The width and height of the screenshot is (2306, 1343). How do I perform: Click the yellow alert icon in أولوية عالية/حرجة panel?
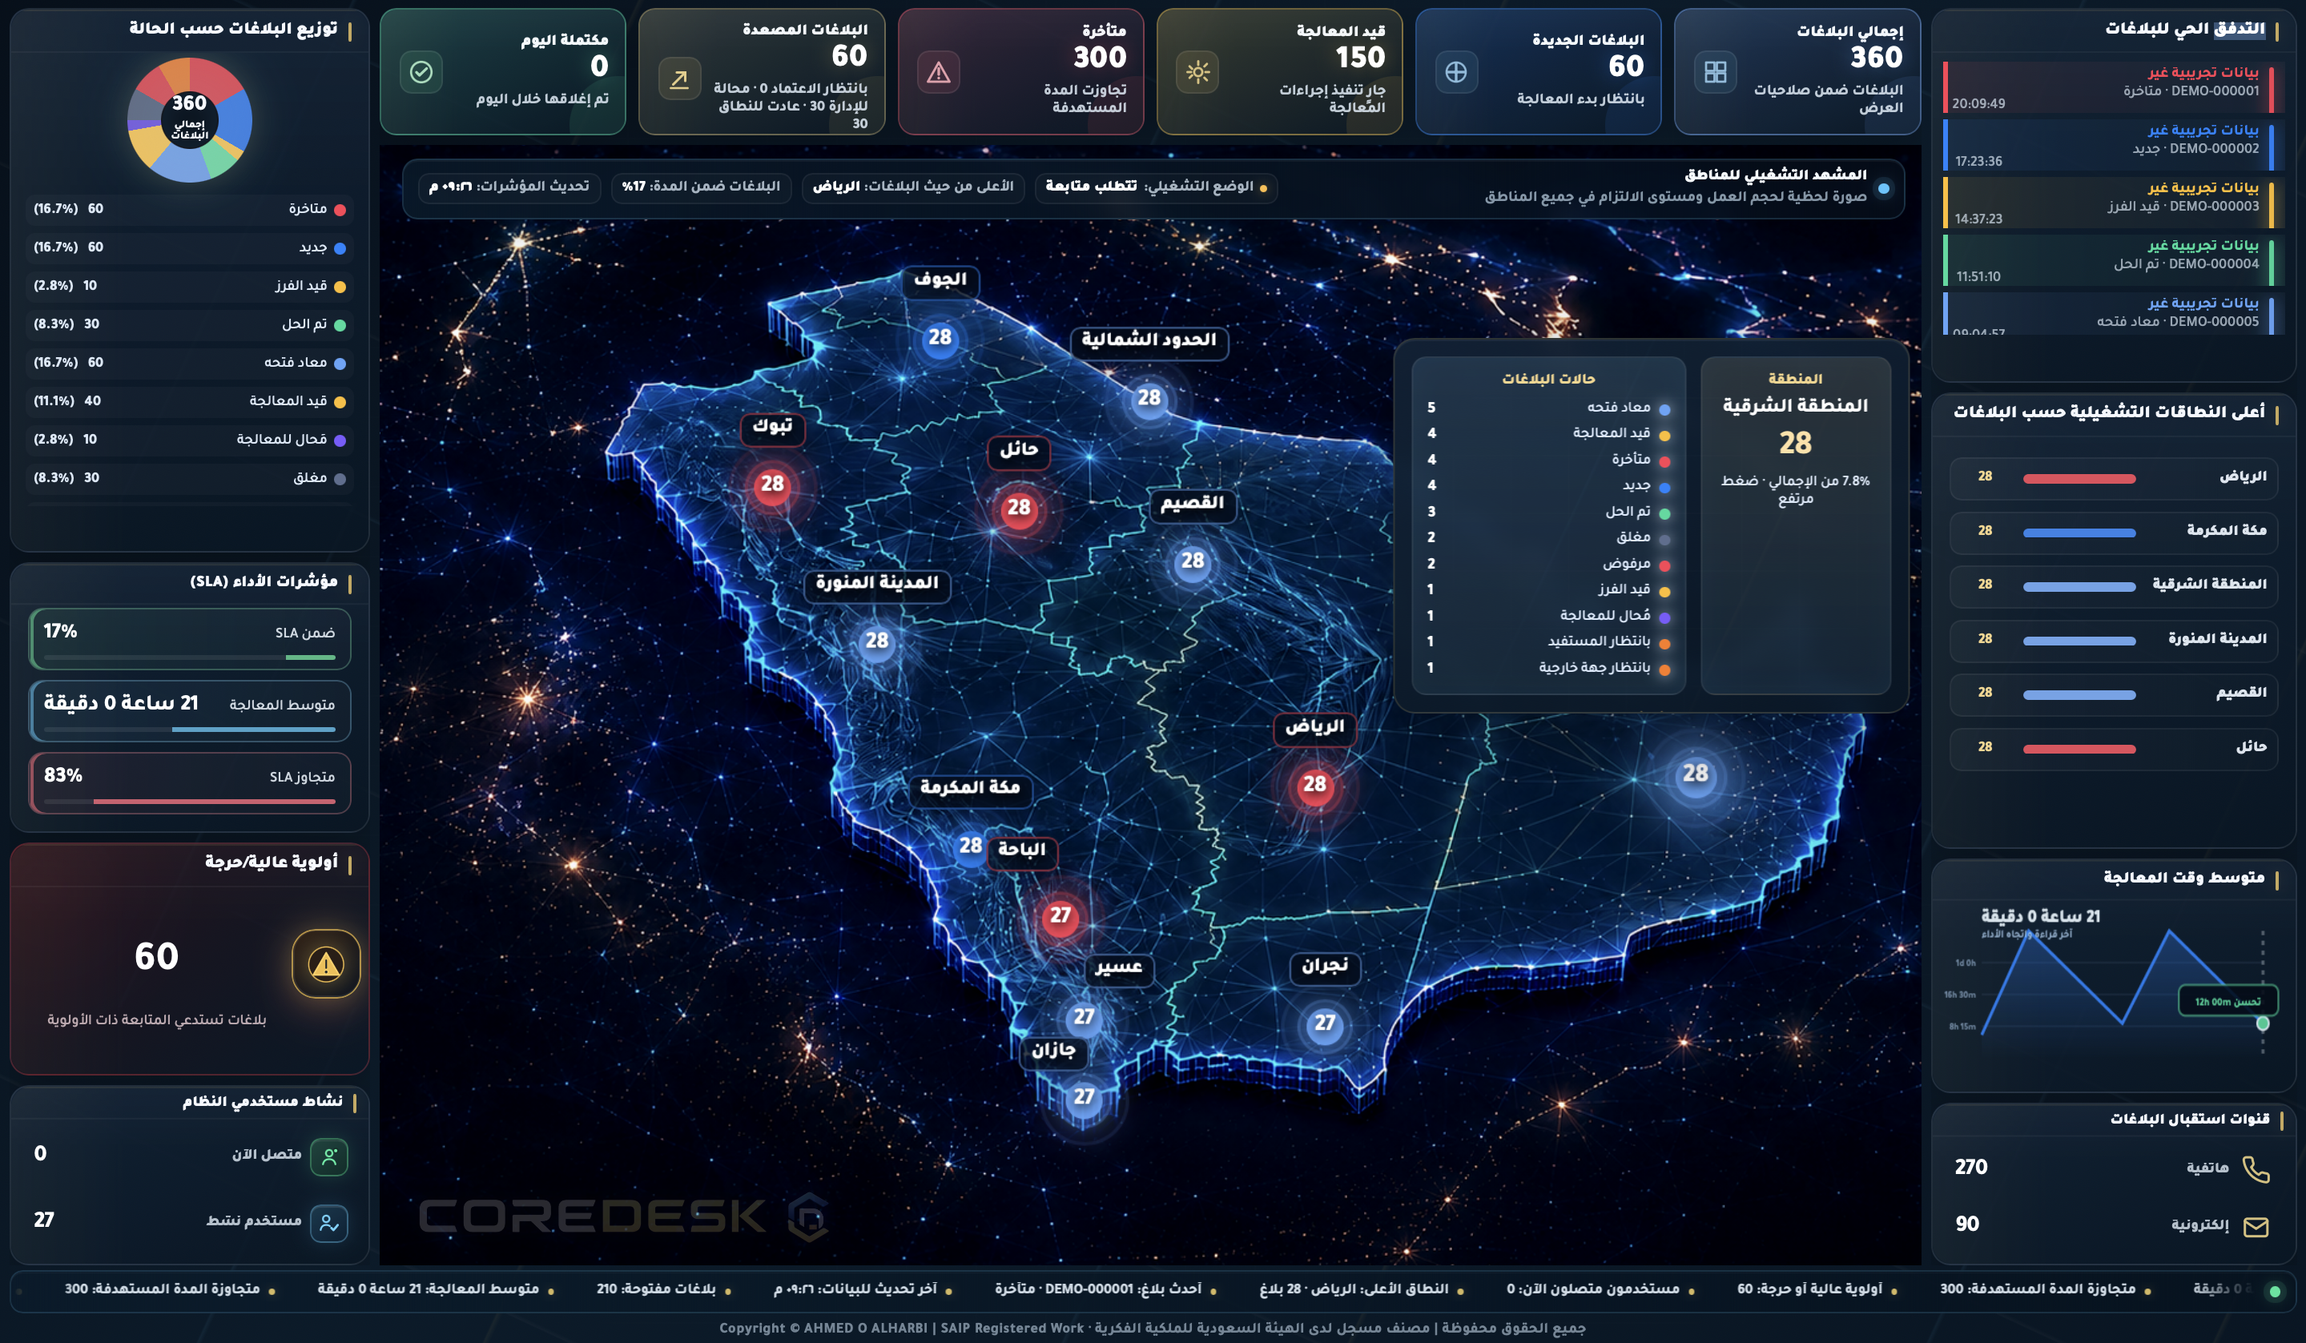(x=326, y=963)
